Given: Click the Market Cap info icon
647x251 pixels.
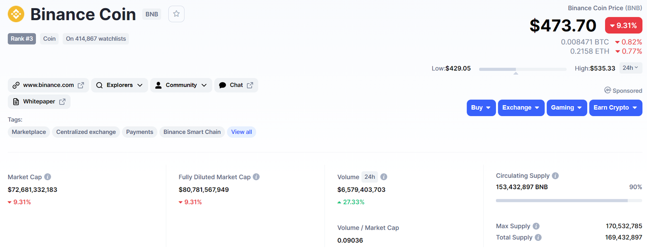Looking at the screenshot, I should 48,177.
